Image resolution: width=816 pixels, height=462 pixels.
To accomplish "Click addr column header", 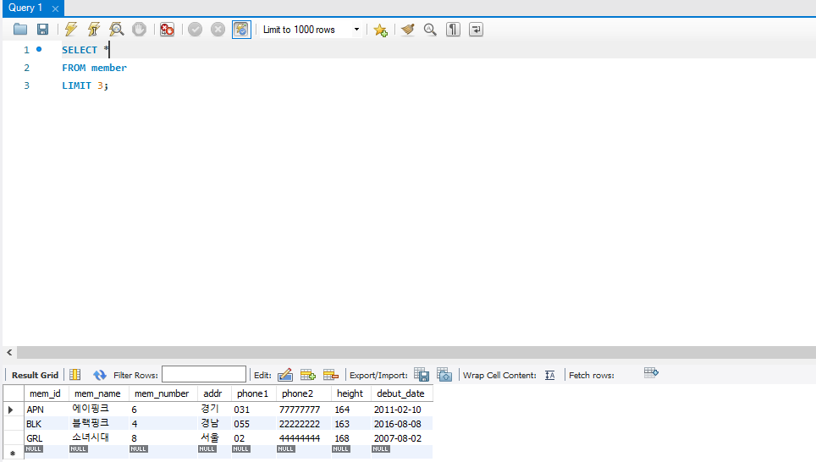I will point(212,393).
